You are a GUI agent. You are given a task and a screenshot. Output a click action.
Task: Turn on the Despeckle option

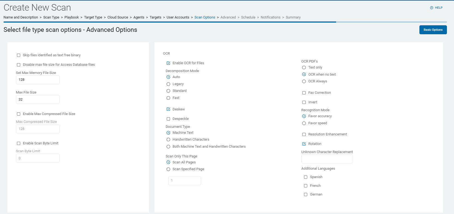point(168,119)
